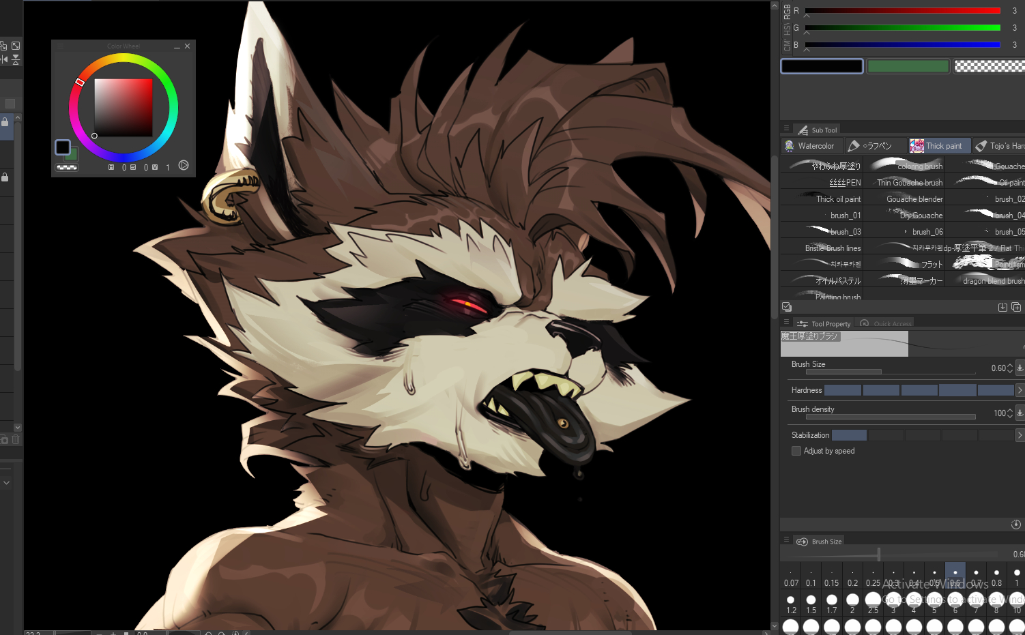Screen dimensions: 1025x635
Task: Click import sub tool material icon
Action: click(1002, 307)
